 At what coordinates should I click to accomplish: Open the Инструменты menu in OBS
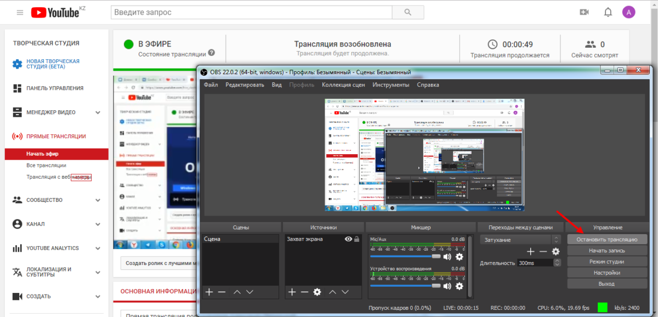point(390,85)
